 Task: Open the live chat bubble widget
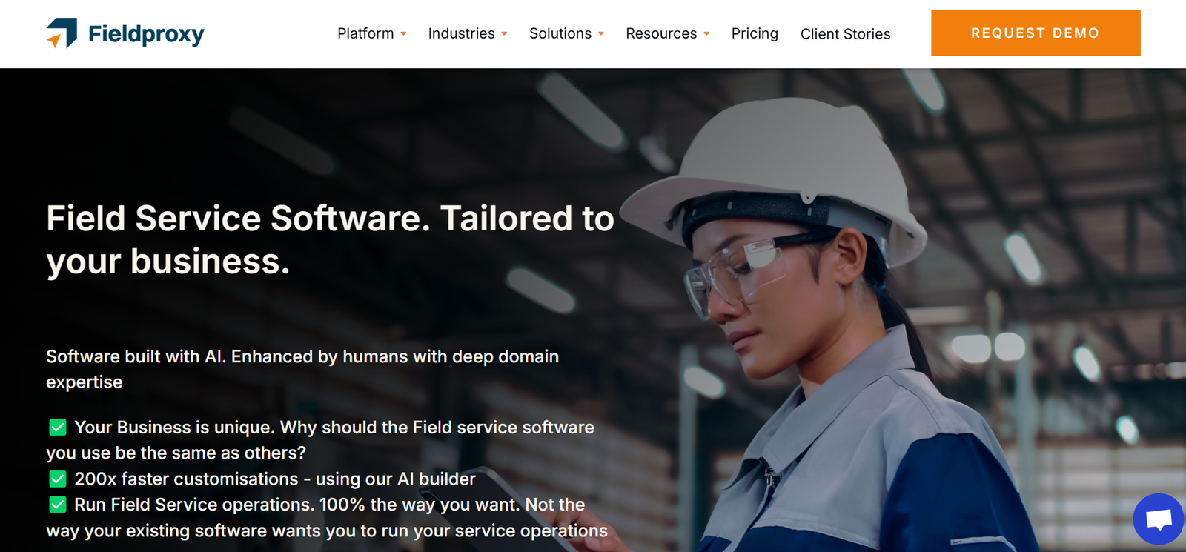click(x=1159, y=519)
